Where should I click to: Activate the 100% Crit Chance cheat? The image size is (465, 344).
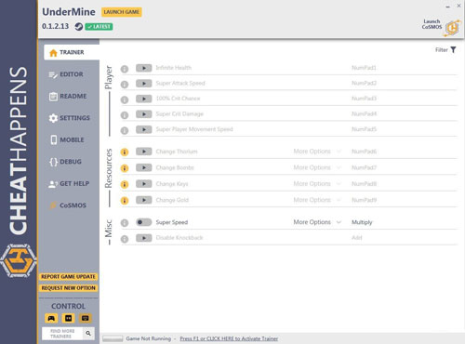point(144,99)
